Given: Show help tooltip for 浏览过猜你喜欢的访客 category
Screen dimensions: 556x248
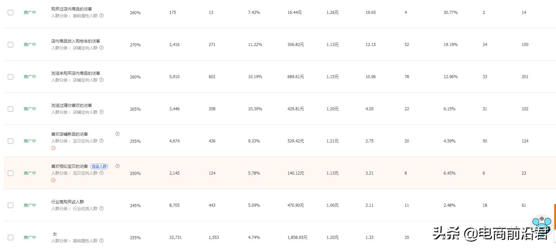Looking at the screenshot, I should pos(101,112).
